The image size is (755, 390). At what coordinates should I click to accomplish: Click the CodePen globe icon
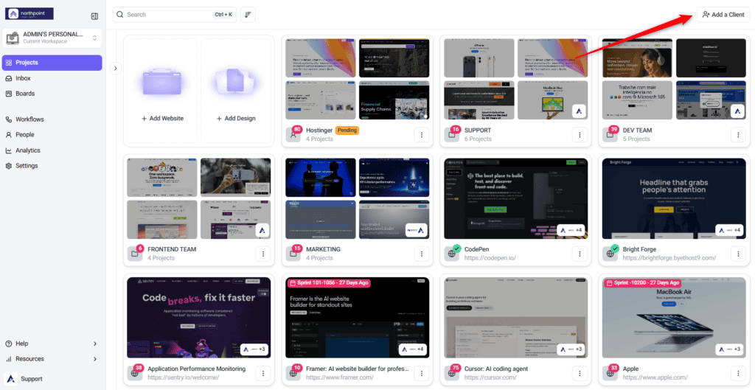(x=451, y=254)
